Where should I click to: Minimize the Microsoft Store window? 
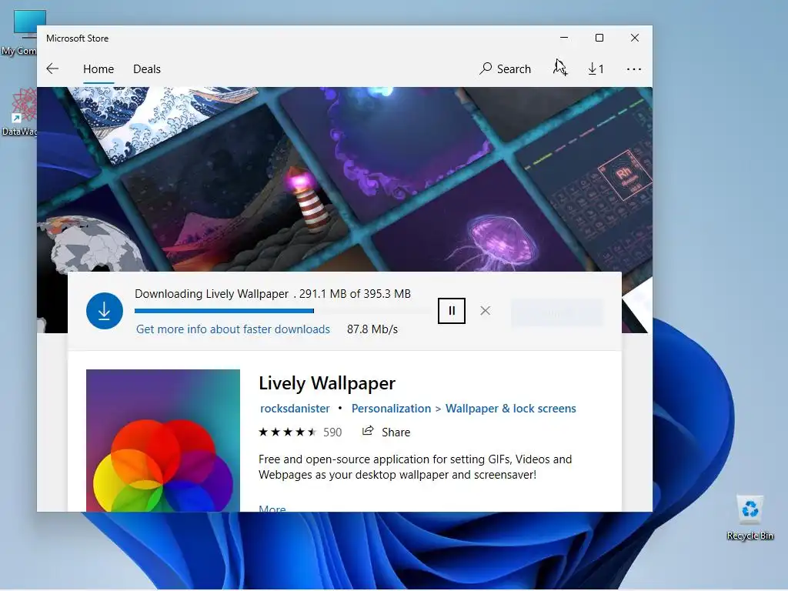pyautogui.click(x=564, y=38)
